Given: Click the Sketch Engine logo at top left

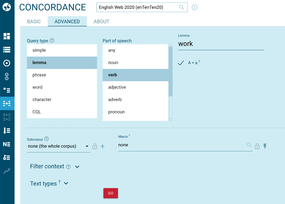Looking at the screenshot, I should coord(7,7).
